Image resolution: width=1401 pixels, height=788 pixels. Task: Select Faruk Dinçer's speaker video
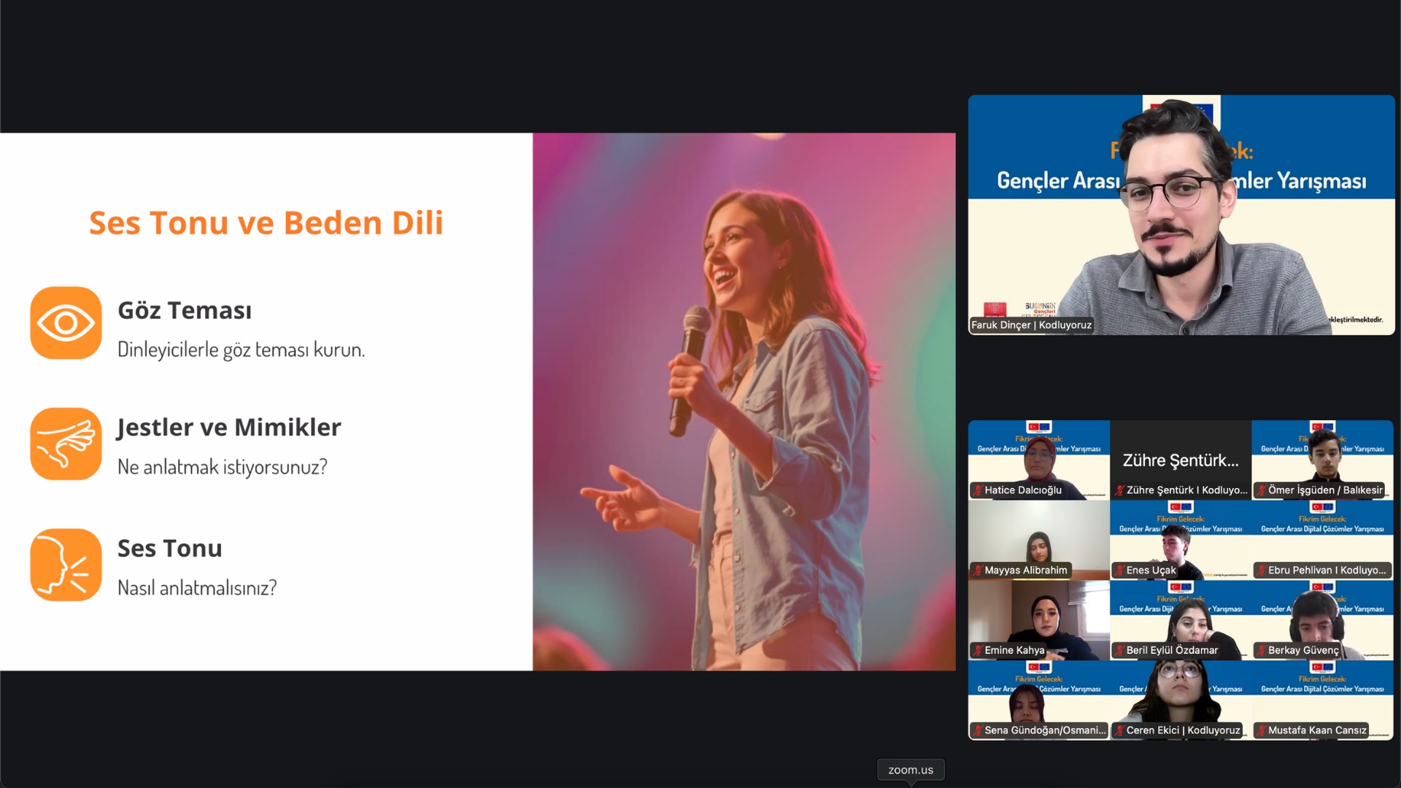(1181, 215)
